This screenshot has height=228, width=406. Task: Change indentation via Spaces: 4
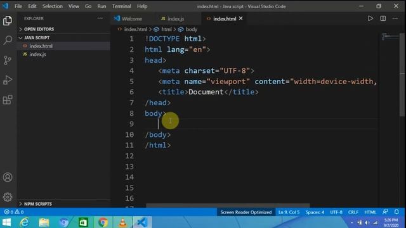click(x=315, y=212)
